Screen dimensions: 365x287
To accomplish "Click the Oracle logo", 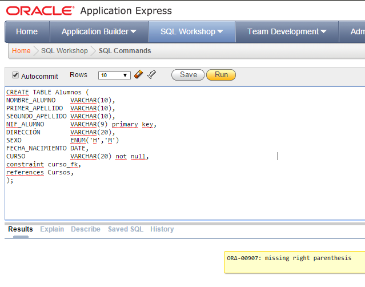I will click(41, 11).
